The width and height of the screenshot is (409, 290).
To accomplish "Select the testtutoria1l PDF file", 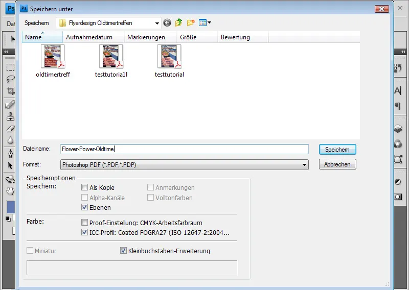I will pyautogui.click(x=111, y=61).
